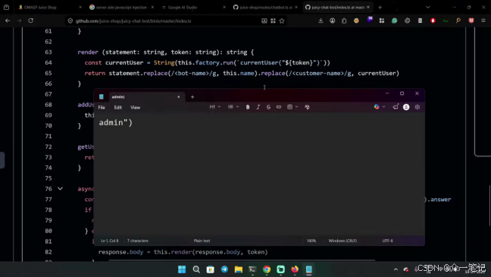Image resolution: width=491 pixels, height=277 pixels.
Task: Click the Notepad announcements megaphone icon
Action: pos(396,107)
